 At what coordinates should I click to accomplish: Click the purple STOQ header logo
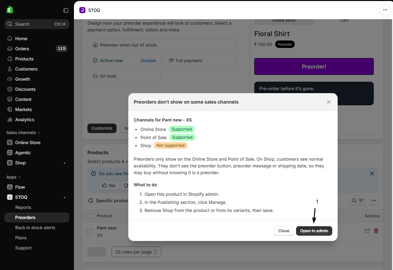[82, 10]
